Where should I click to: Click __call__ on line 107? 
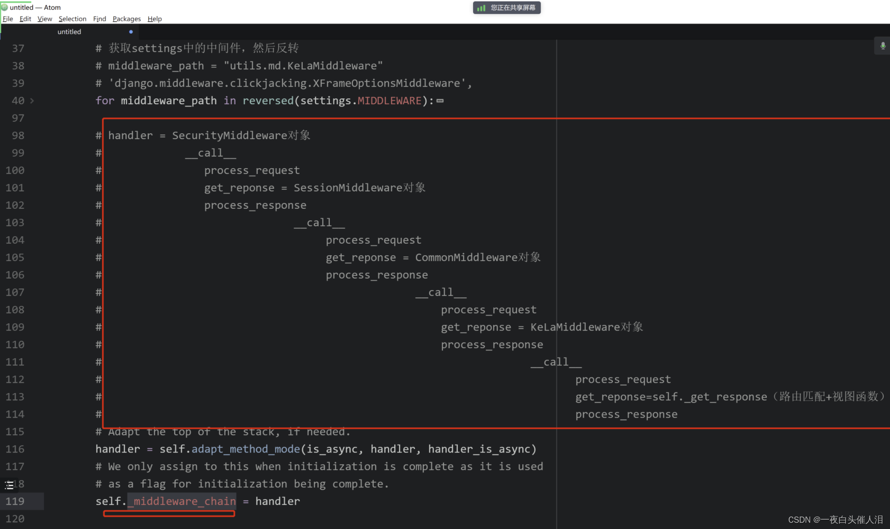(441, 292)
